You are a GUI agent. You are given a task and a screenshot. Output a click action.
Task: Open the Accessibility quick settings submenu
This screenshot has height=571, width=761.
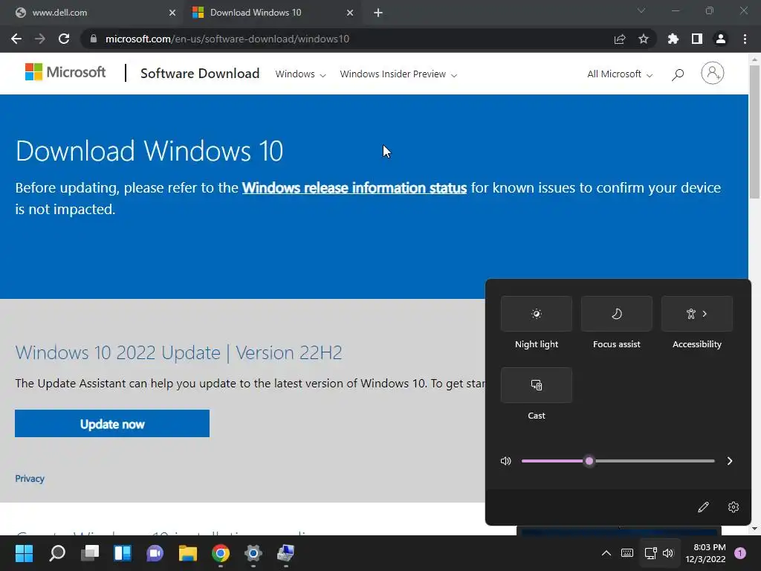coord(697,314)
